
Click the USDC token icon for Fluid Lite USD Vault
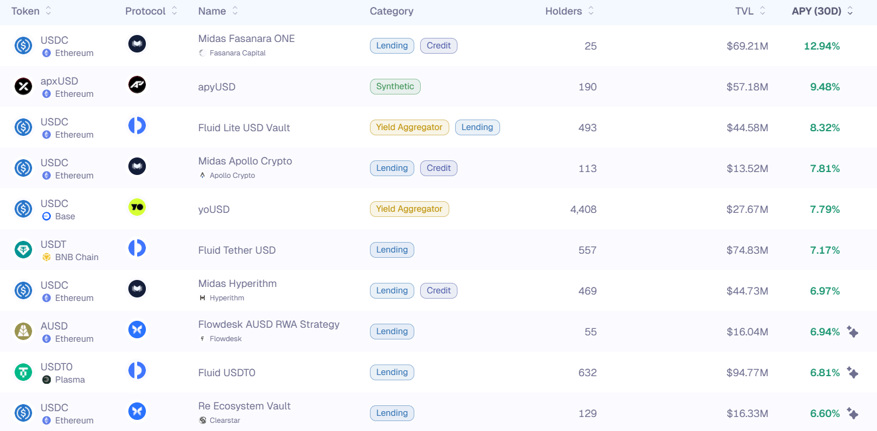(23, 127)
